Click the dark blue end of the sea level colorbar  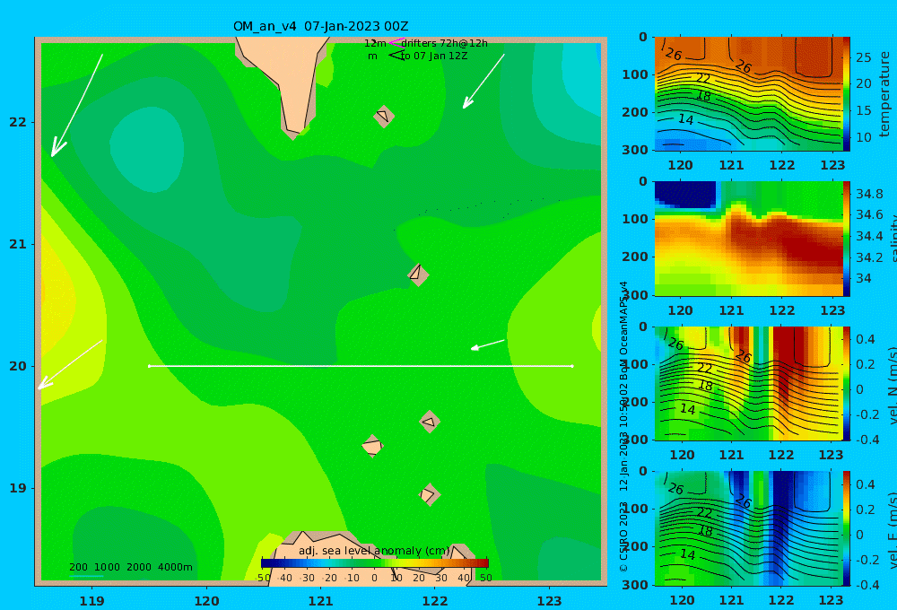(267, 563)
